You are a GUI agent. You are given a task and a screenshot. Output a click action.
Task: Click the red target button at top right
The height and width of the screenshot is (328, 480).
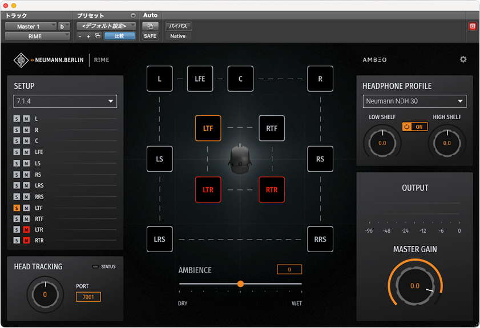pos(472,26)
